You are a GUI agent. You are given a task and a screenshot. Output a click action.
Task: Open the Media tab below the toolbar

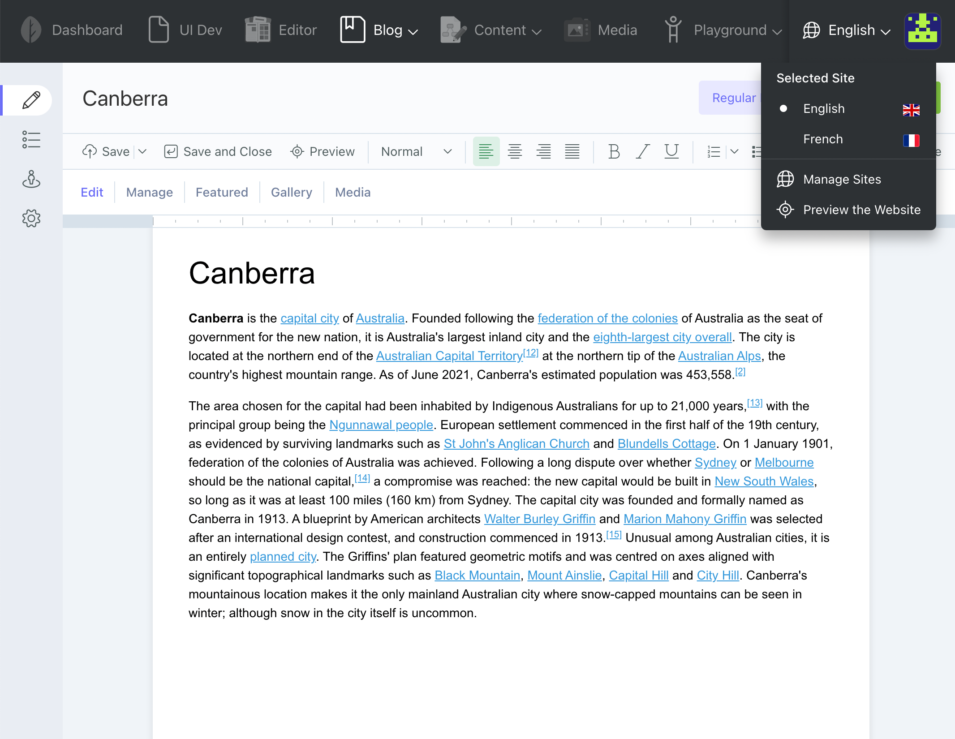coord(353,192)
